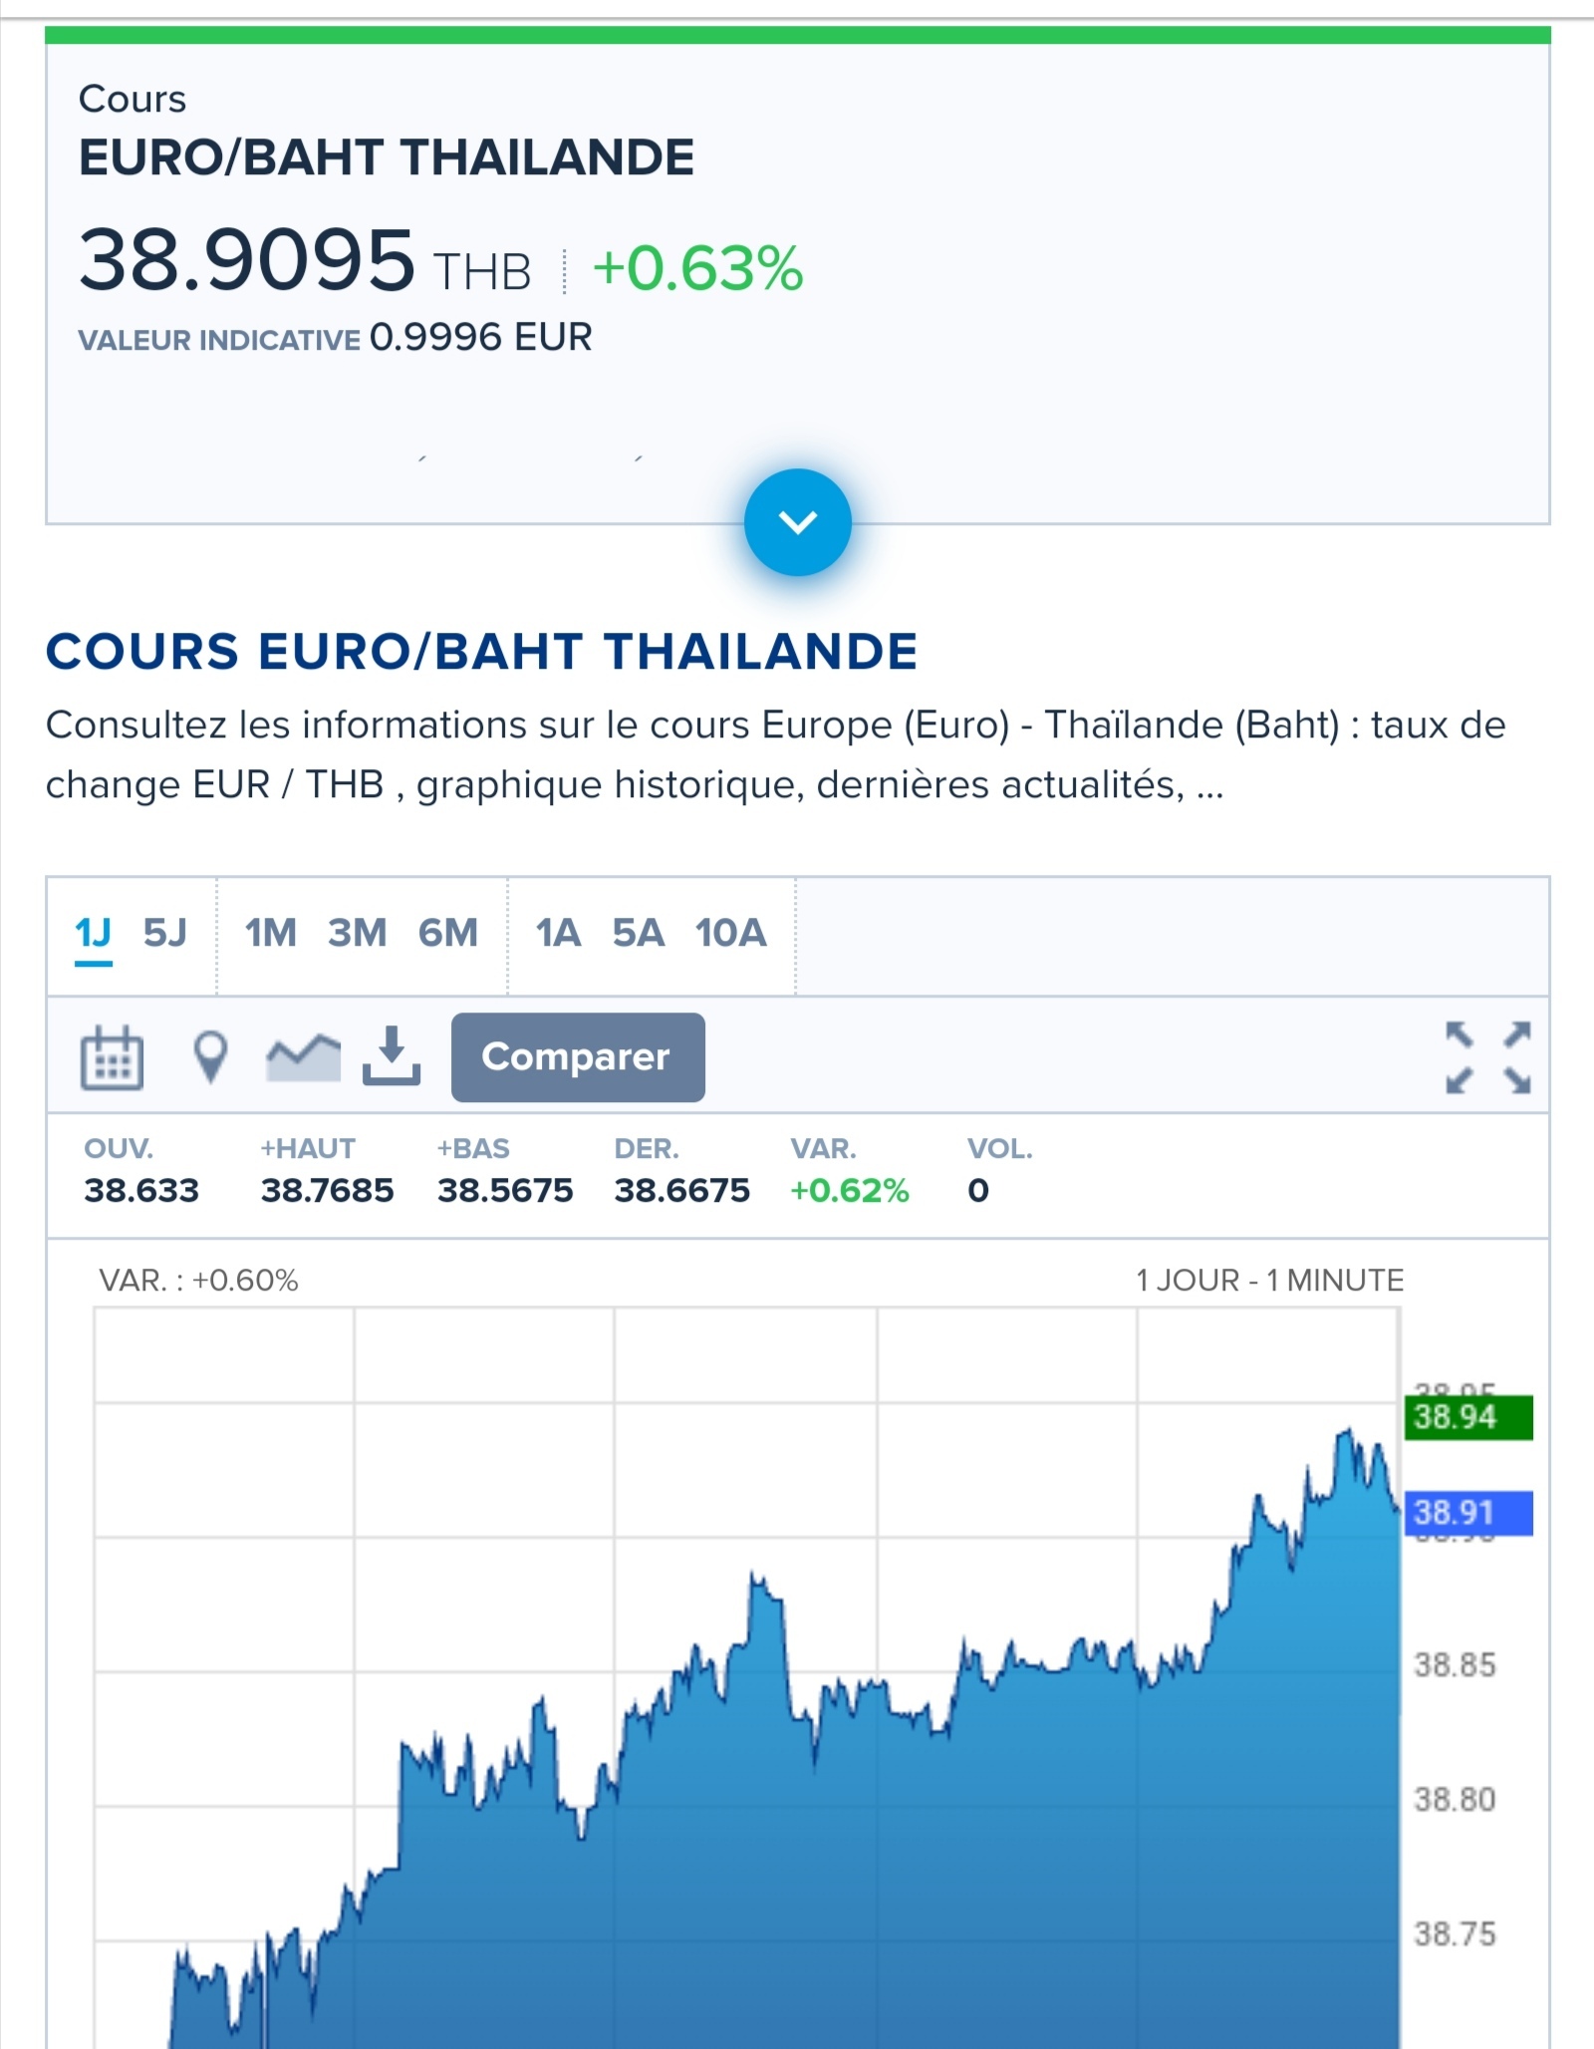Download chart data with download icon

click(392, 1055)
